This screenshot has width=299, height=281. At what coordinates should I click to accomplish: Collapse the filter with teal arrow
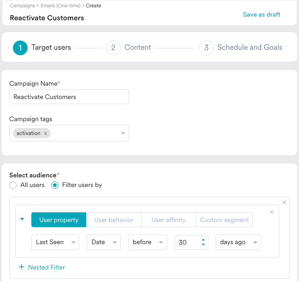point(22,219)
